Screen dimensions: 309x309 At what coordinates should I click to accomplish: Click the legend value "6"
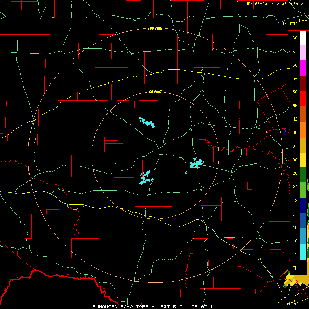[296, 241]
